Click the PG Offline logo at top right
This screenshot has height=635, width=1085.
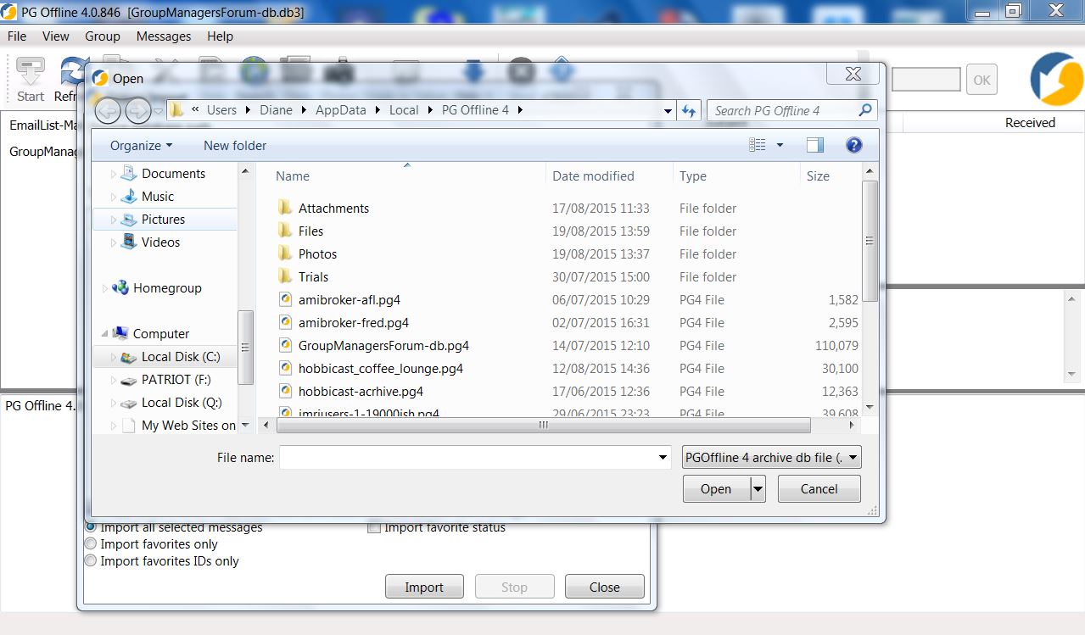coord(1056,79)
